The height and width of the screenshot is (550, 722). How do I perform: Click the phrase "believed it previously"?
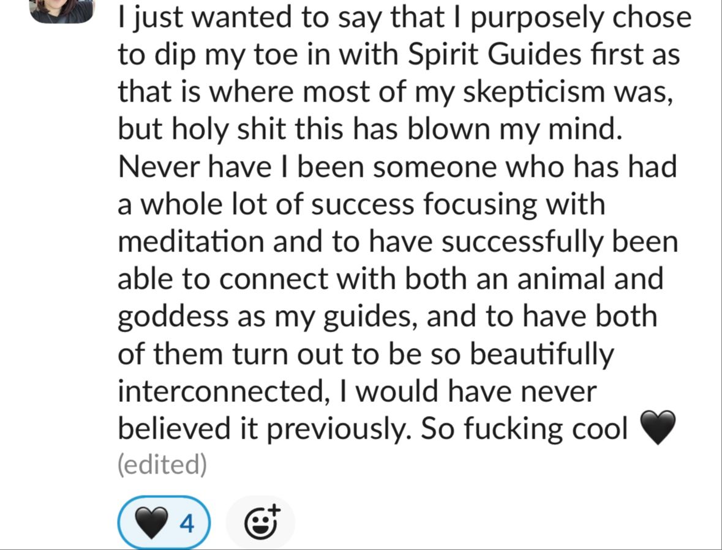point(261,429)
